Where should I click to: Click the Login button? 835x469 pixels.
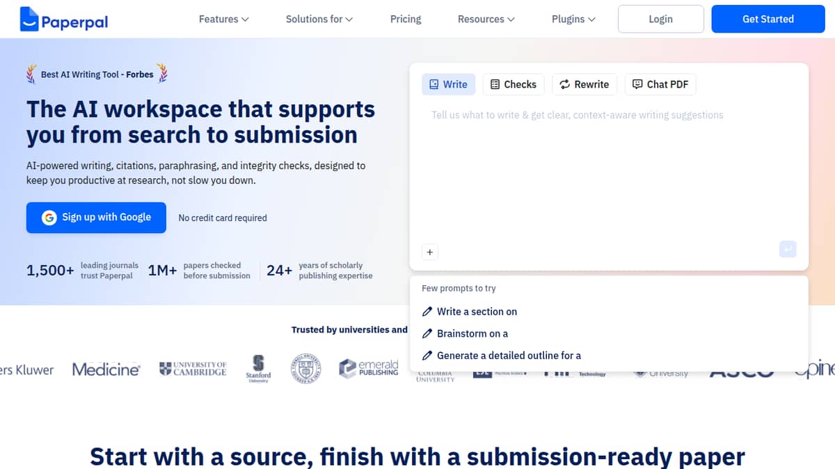[x=660, y=19]
